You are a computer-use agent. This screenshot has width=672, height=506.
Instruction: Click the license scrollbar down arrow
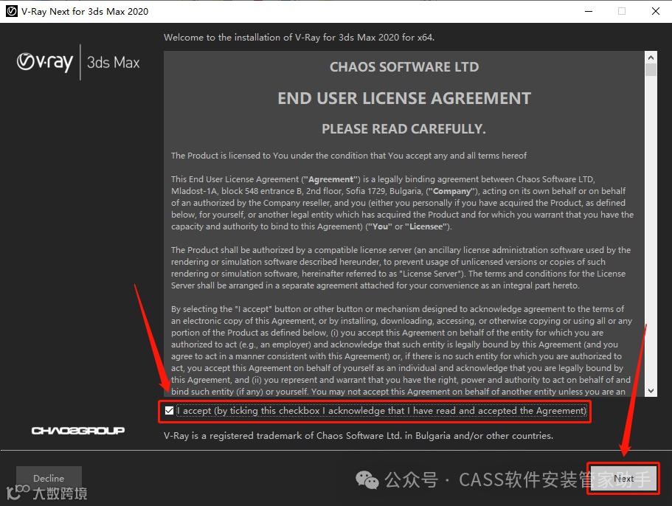651,391
